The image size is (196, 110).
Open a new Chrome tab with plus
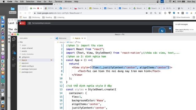tap(194, 8)
